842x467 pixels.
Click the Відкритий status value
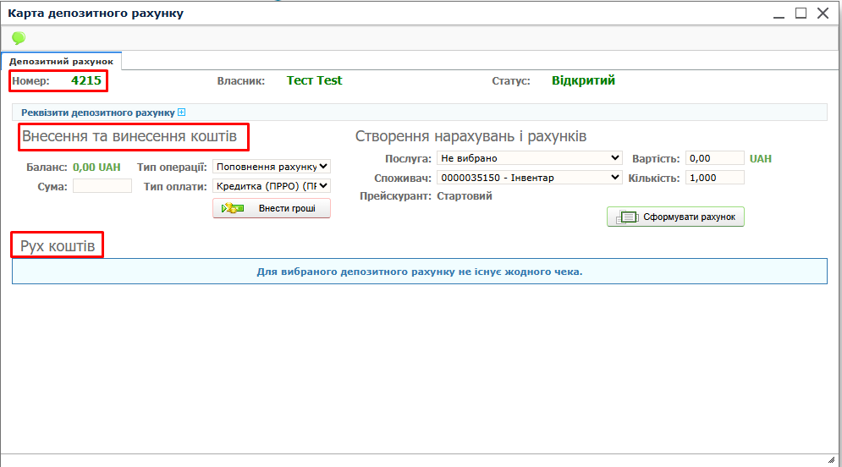[583, 81]
